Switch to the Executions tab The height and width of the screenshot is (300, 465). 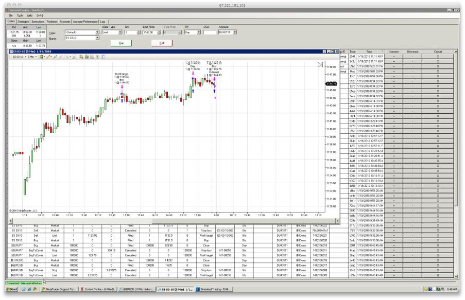point(38,22)
